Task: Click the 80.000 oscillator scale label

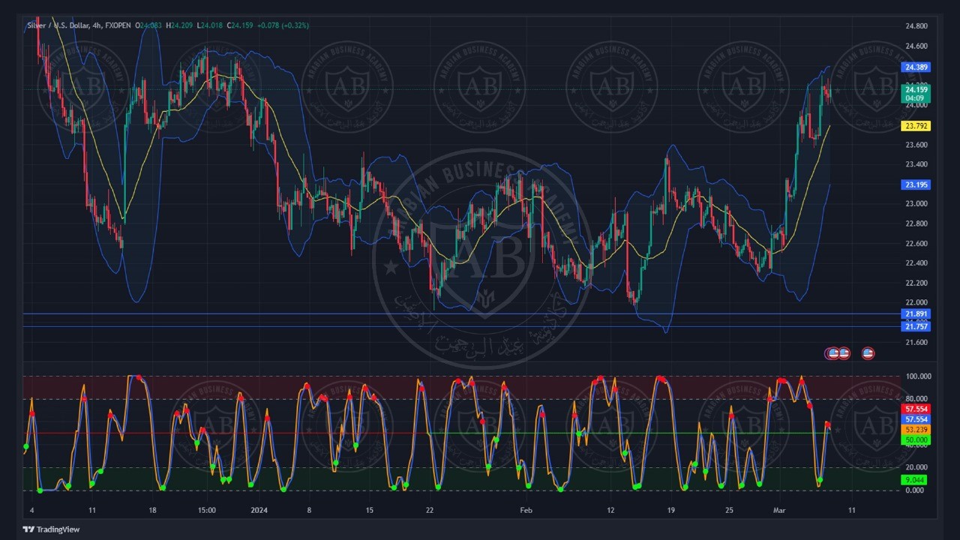Action: pos(916,399)
